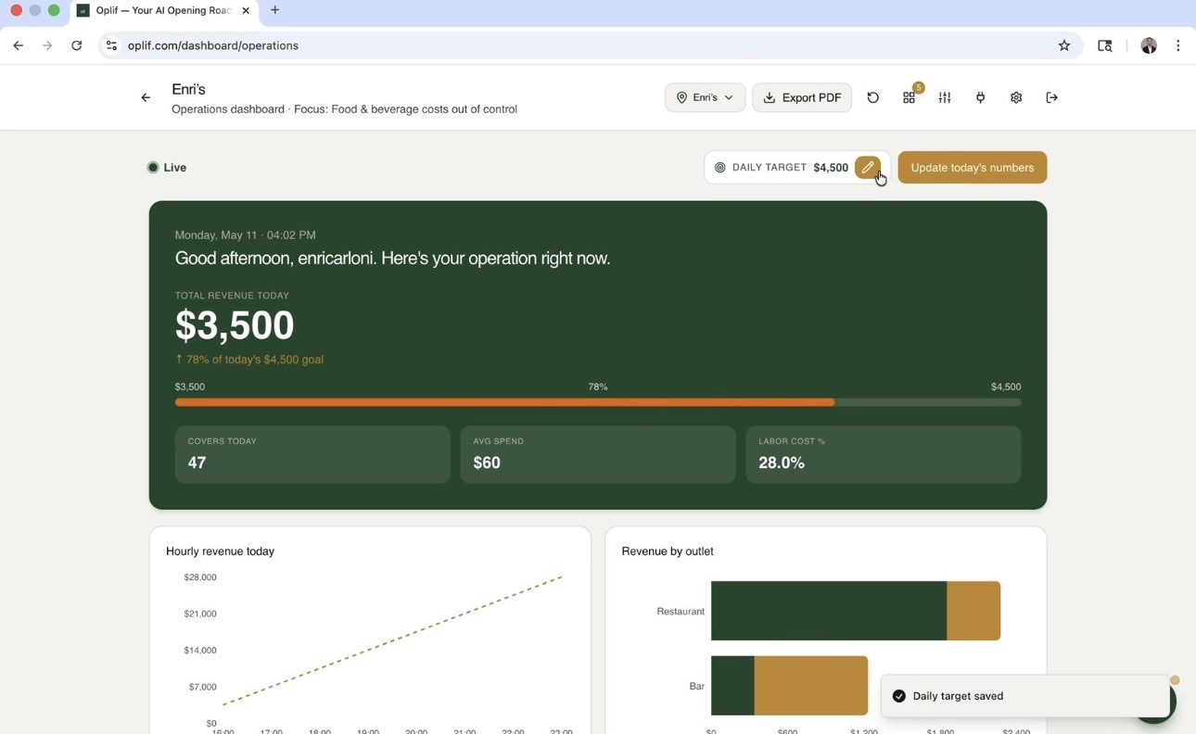
Task: Select the Oplif browser tab
Action: [x=164, y=10]
